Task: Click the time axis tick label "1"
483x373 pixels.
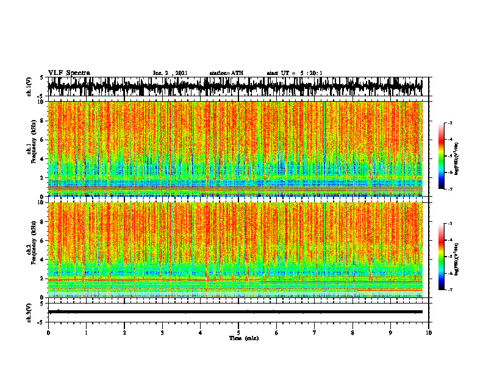Action: (86, 333)
